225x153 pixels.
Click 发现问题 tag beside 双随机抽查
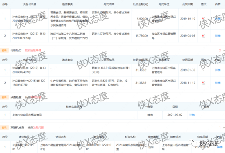(38, 128)
